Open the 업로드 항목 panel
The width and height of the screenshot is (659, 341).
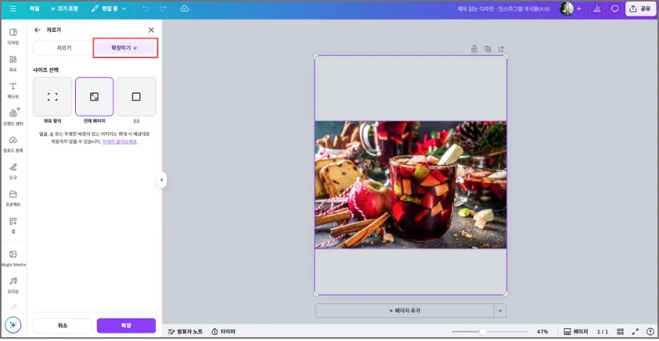point(13,144)
